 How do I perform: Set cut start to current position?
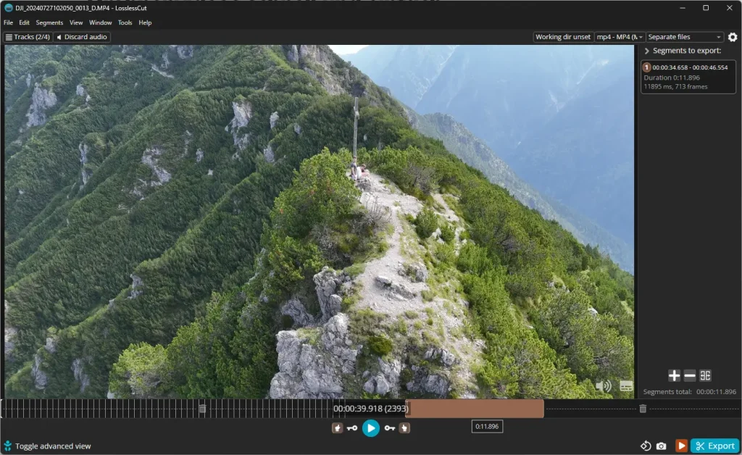[337, 428]
